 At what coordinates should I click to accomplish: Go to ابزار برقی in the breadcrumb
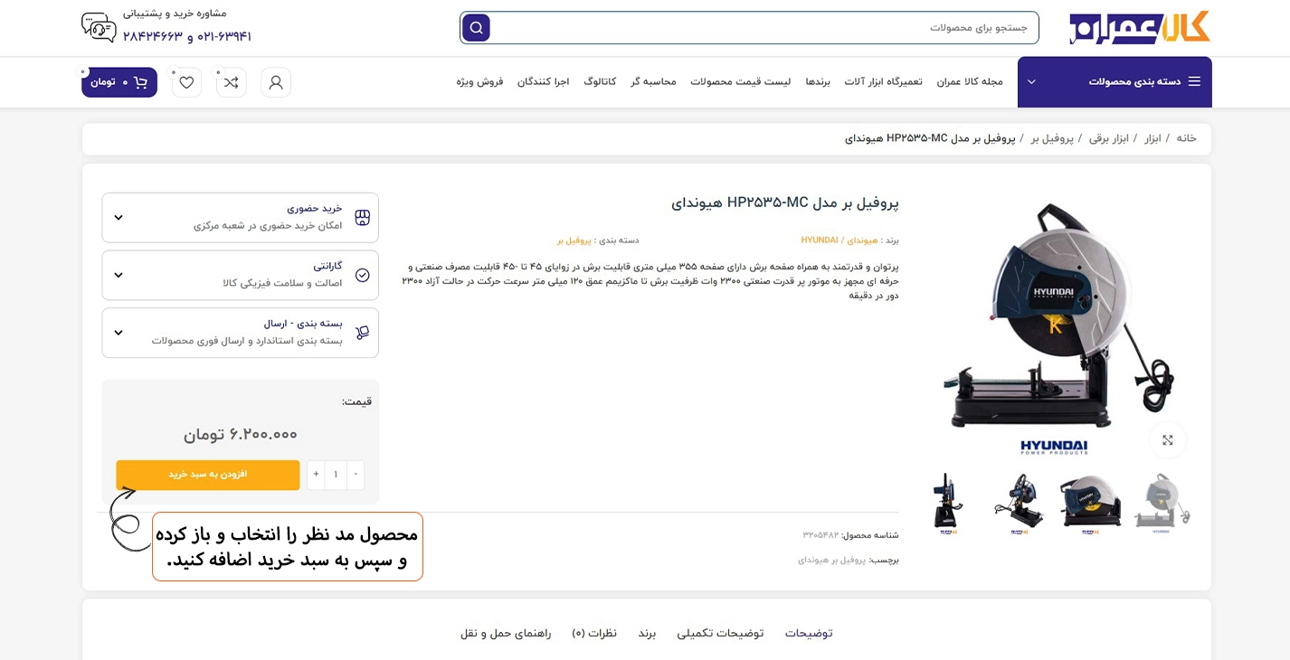pyautogui.click(x=1108, y=138)
